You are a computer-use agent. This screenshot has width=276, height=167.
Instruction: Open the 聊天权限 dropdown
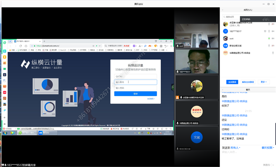pos(268,148)
